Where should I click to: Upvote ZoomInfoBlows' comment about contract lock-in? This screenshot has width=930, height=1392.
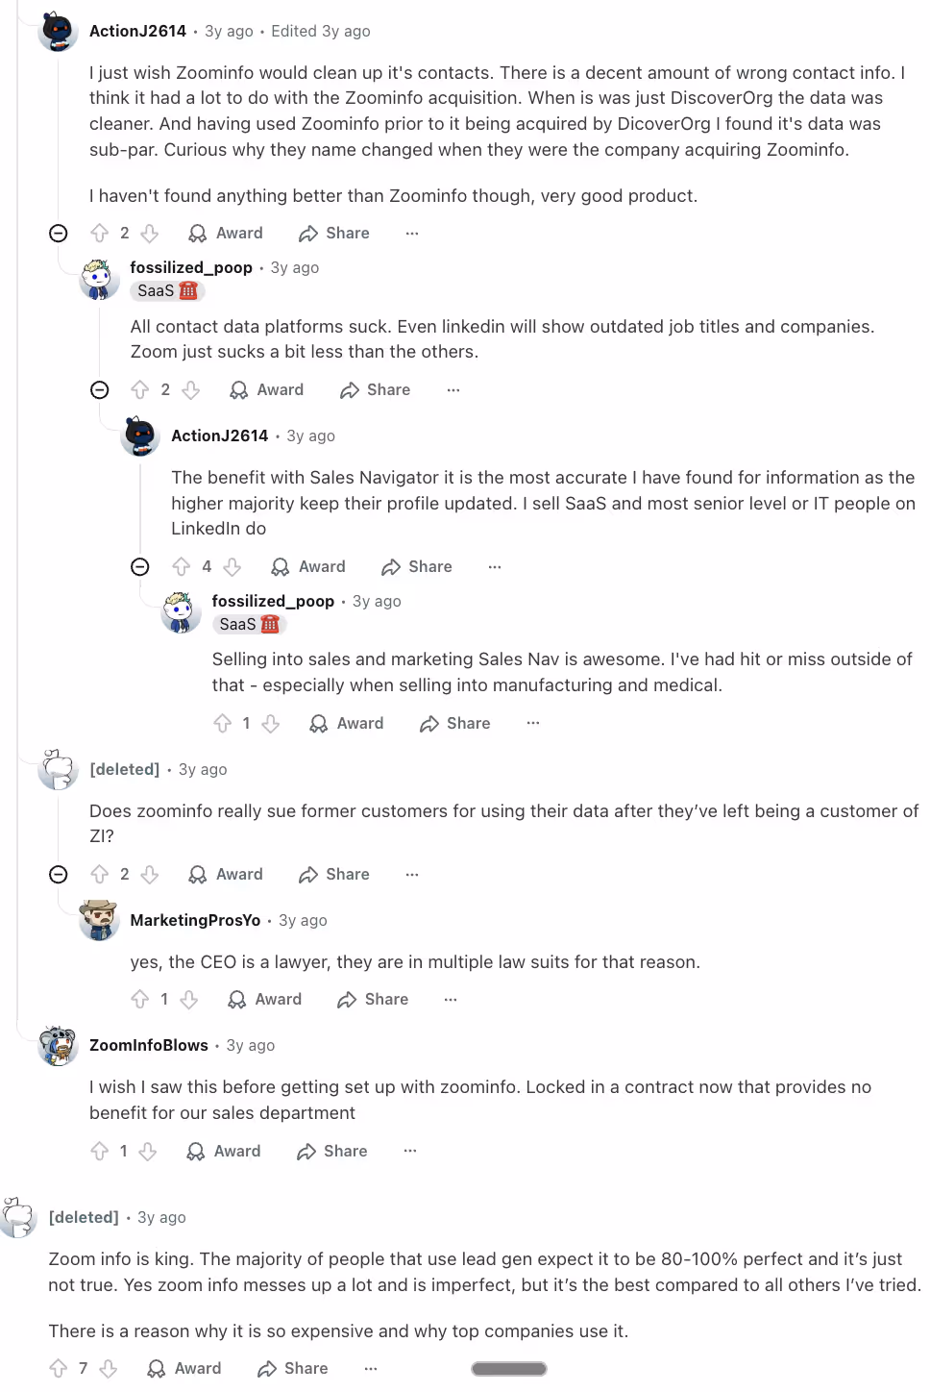tap(99, 1151)
